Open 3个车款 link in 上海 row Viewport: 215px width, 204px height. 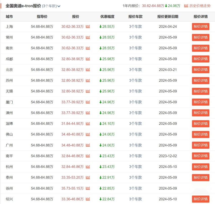click(x=136, y=27)
